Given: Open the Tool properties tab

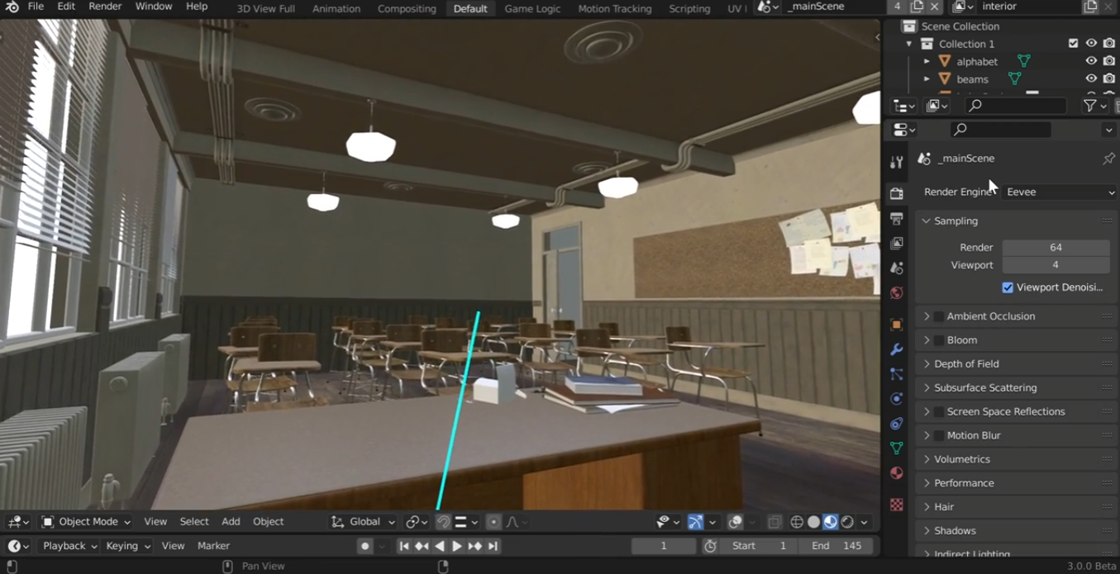Looking at the screenshot, I should pos(896,162).
